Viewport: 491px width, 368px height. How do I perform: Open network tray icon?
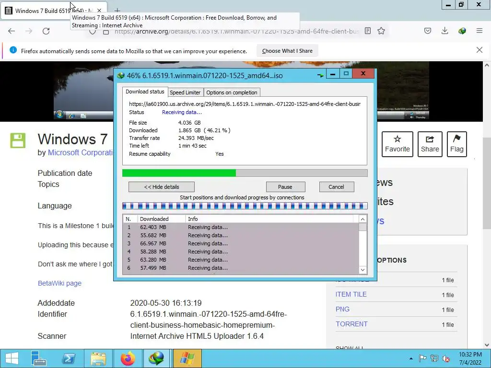pos(434,358)
